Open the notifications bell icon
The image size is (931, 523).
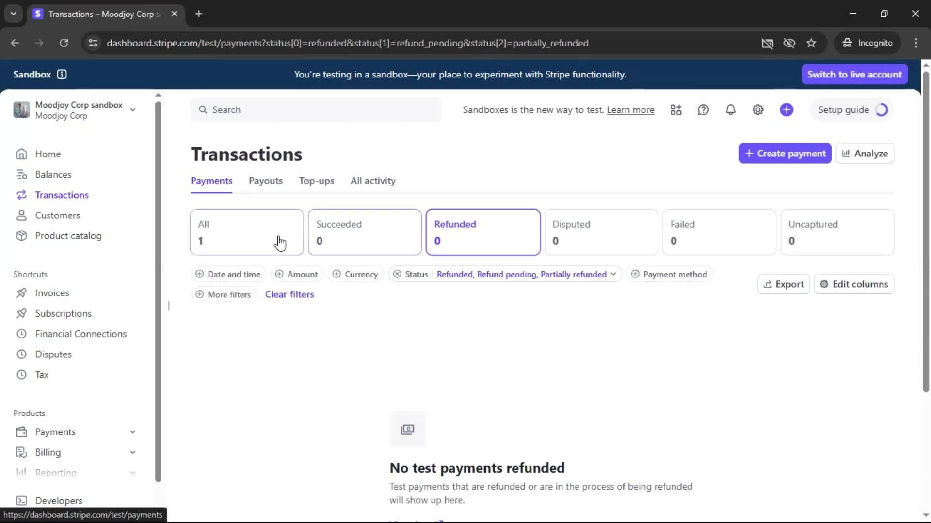pyautogui.click(x=730, y=110)
